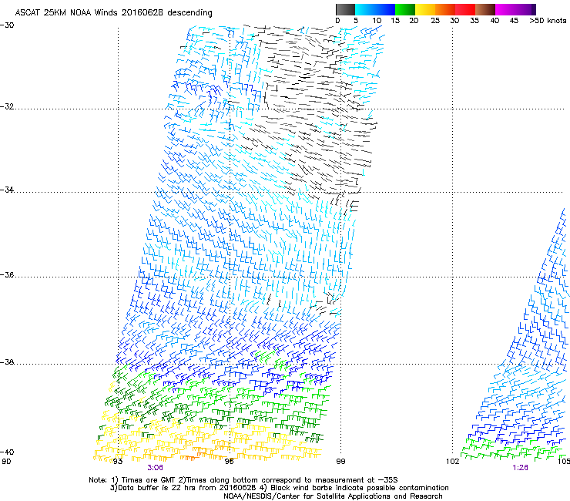The height and width of the screenshot is (501, 570).
Task: Click the NOAA/NESDIS Center credit line
Action: pyautogui.click(x=333, y=496)
